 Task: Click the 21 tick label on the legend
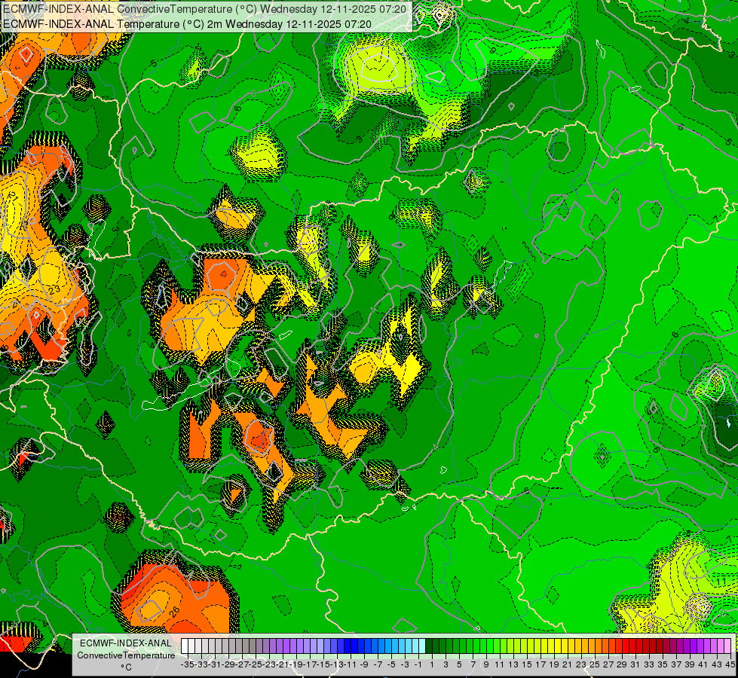pos(565,664)
